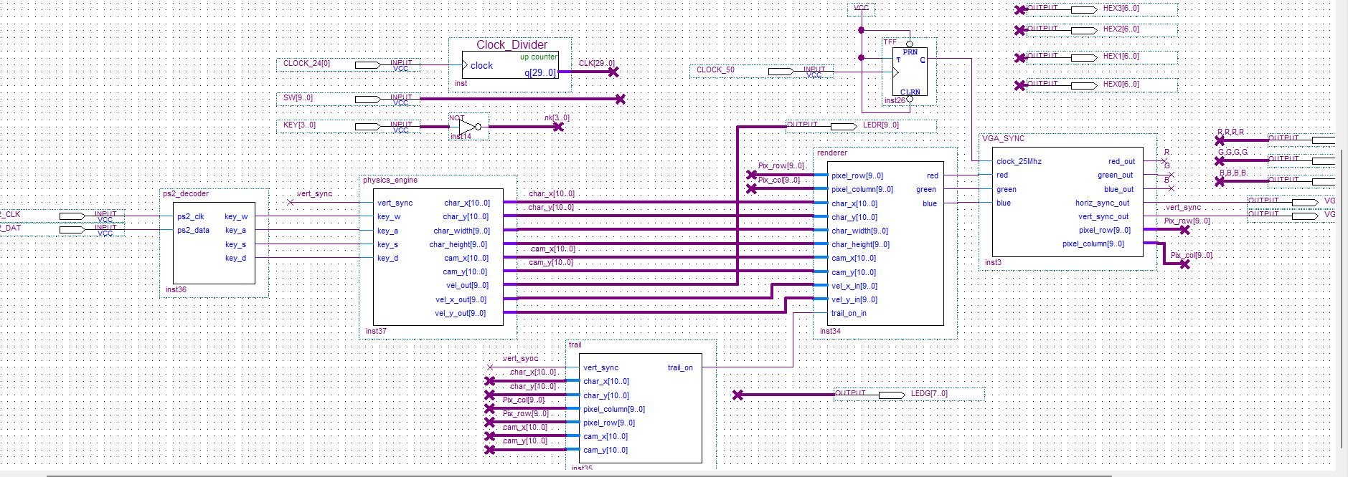Click the VCC symbol above the TFF
Screen dimensions: 1348x477
pos(862,9)
